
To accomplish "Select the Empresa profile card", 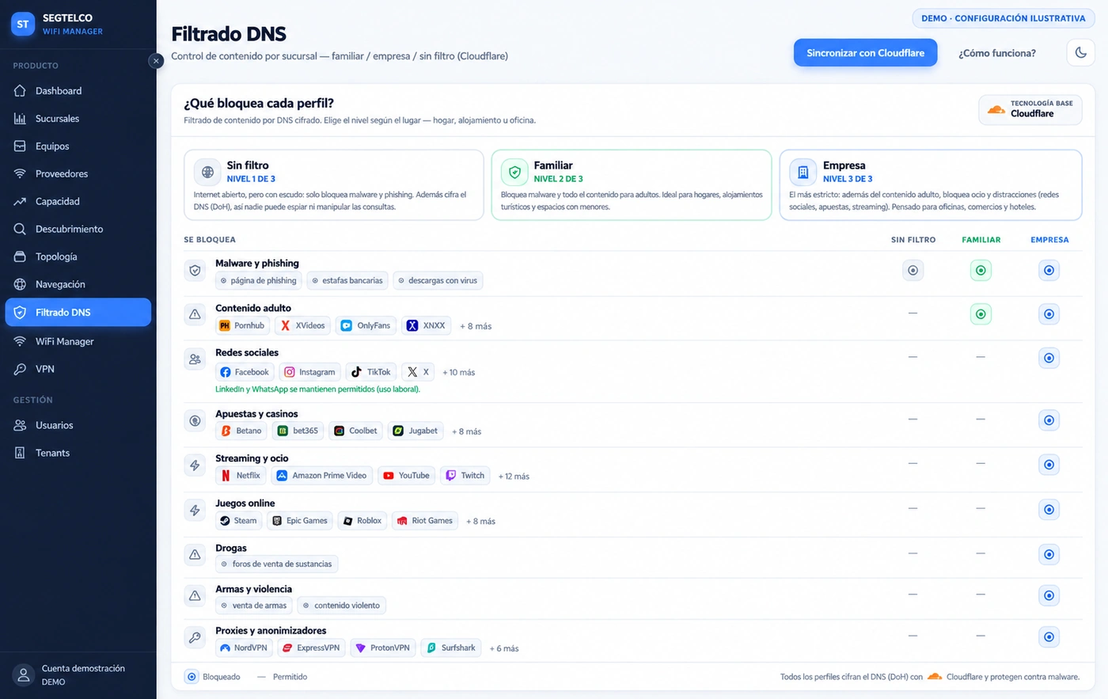I will click(x=931, y=185).
